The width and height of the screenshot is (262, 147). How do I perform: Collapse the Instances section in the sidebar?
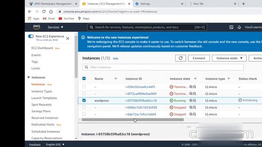29,77
